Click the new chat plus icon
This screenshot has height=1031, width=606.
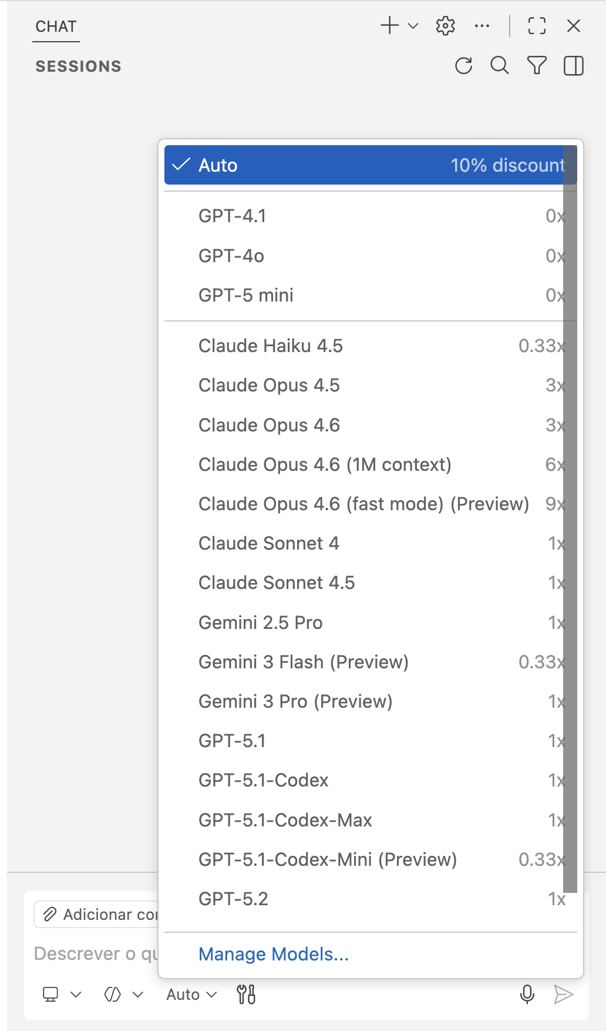pyautogui.click(x=389, y=26)
